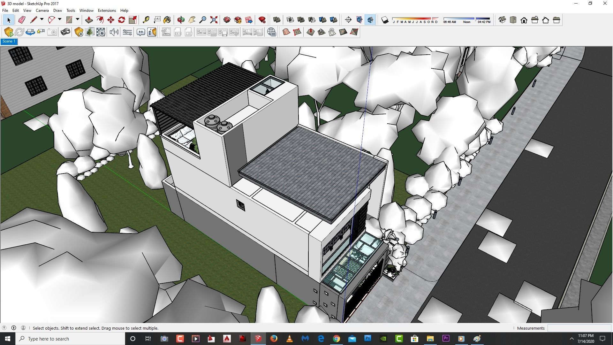Open Photoshop from the taskbar
The height and width of the screenshot is (345, 613).
(367, 339)
